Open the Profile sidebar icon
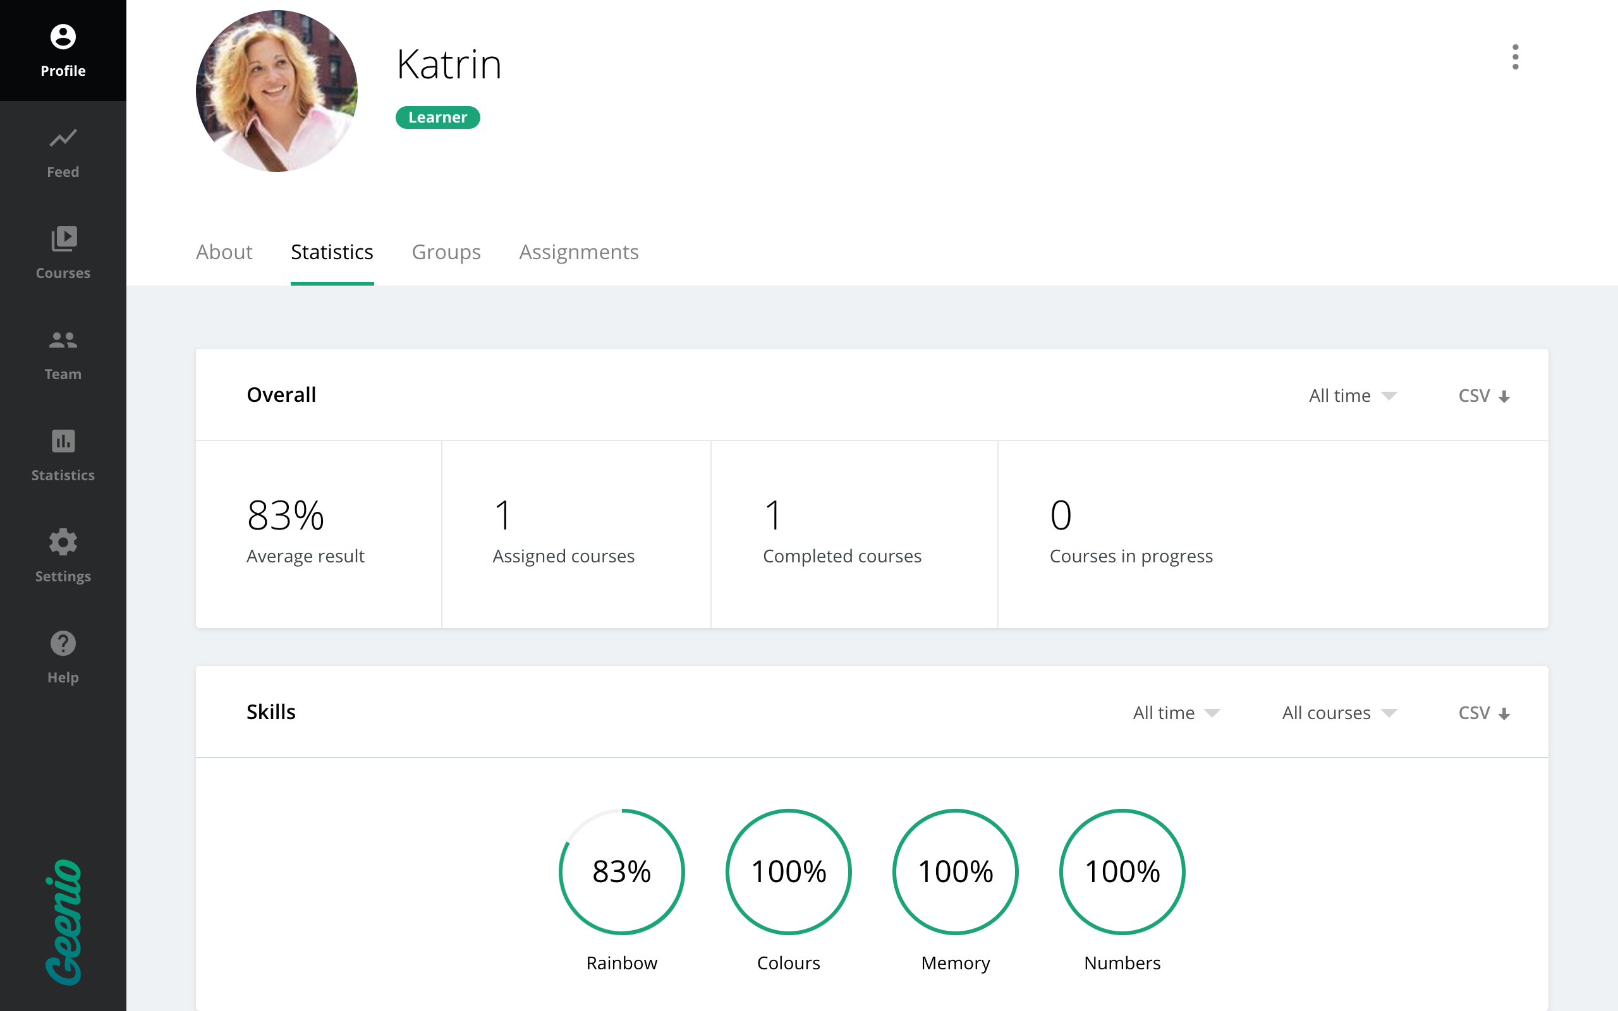This screenshot has width=1618, height=1011. click(x=63, y=51)
